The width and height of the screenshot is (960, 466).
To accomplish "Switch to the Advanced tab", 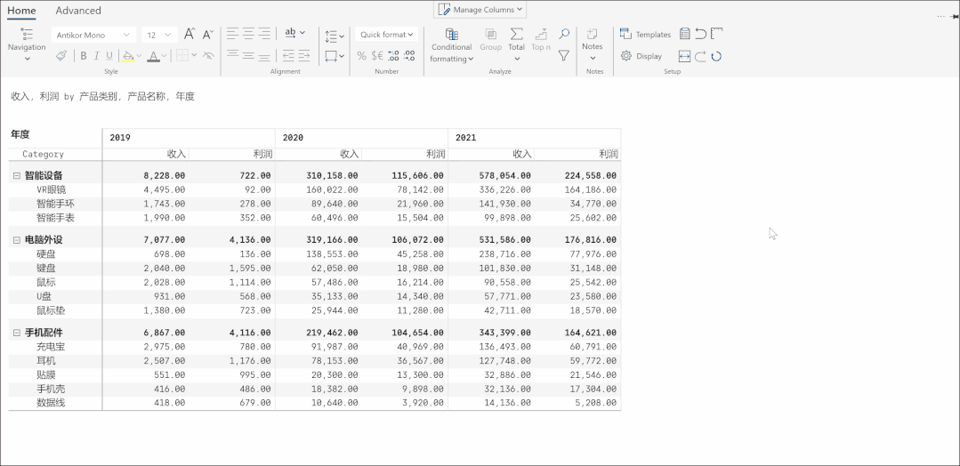I will coord(78,11).
